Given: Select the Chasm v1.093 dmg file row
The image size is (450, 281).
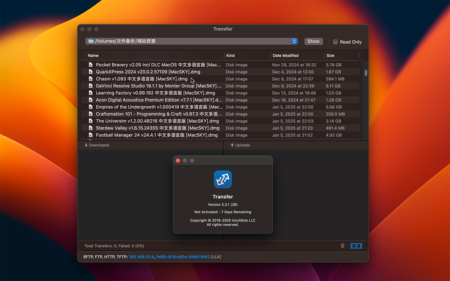Looking at the screenshot, I should click(x=141, y=79).
